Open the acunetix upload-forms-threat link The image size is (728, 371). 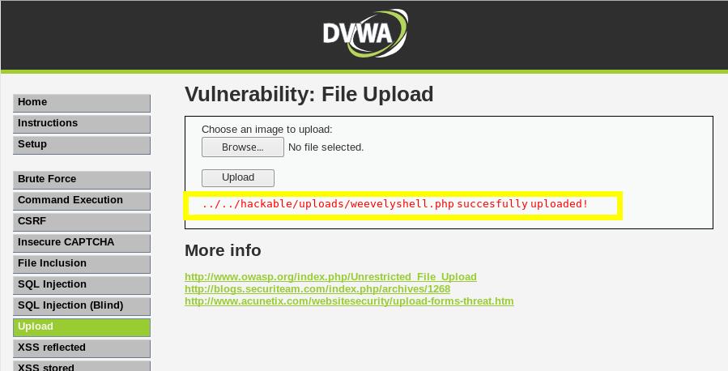coord(349,301)
